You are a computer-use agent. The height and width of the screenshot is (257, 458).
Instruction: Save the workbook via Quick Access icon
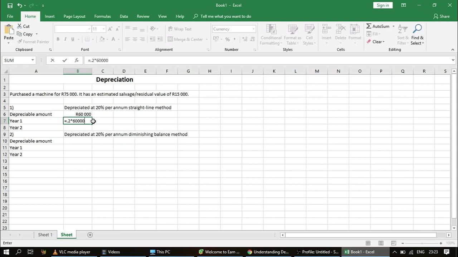[10, 5]
